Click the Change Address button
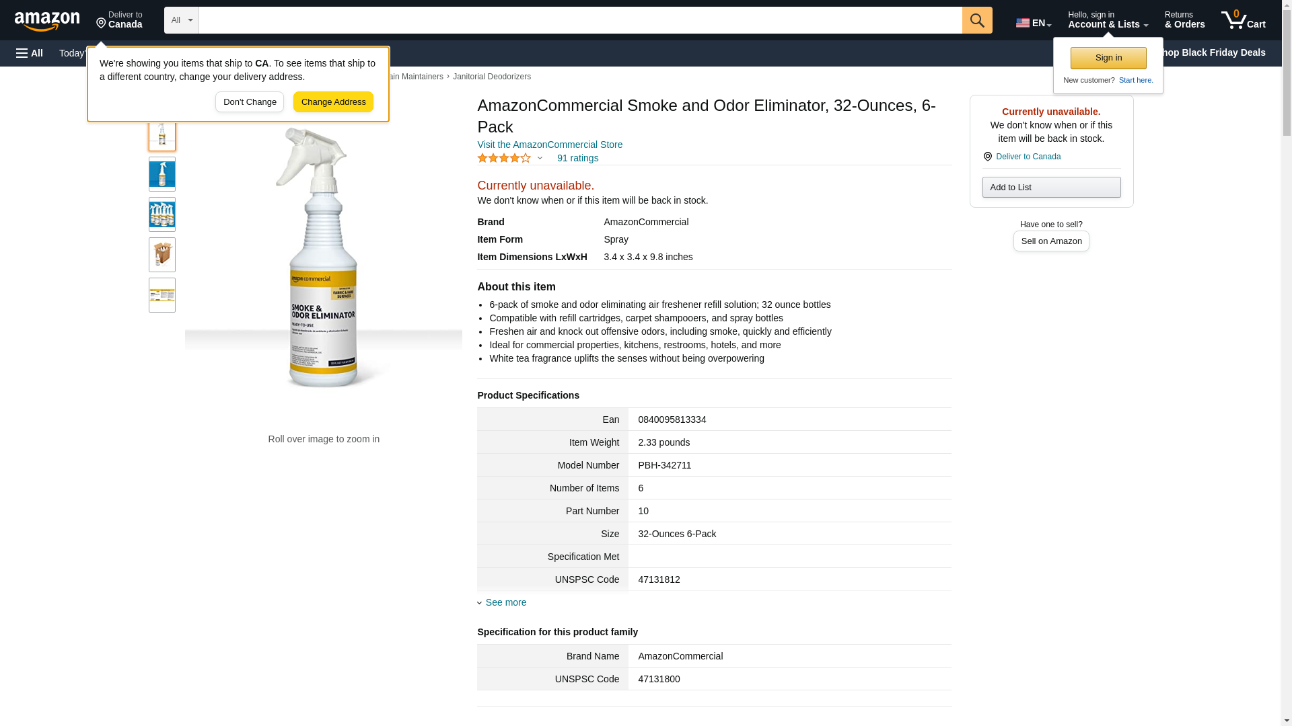Screen dimensions: 1292x726 pos(333,102)
